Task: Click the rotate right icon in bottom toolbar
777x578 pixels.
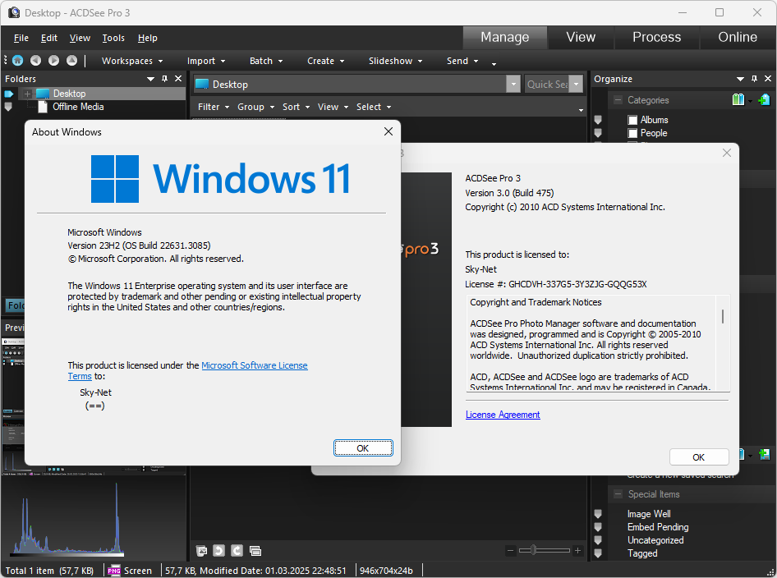Action: 237,550
